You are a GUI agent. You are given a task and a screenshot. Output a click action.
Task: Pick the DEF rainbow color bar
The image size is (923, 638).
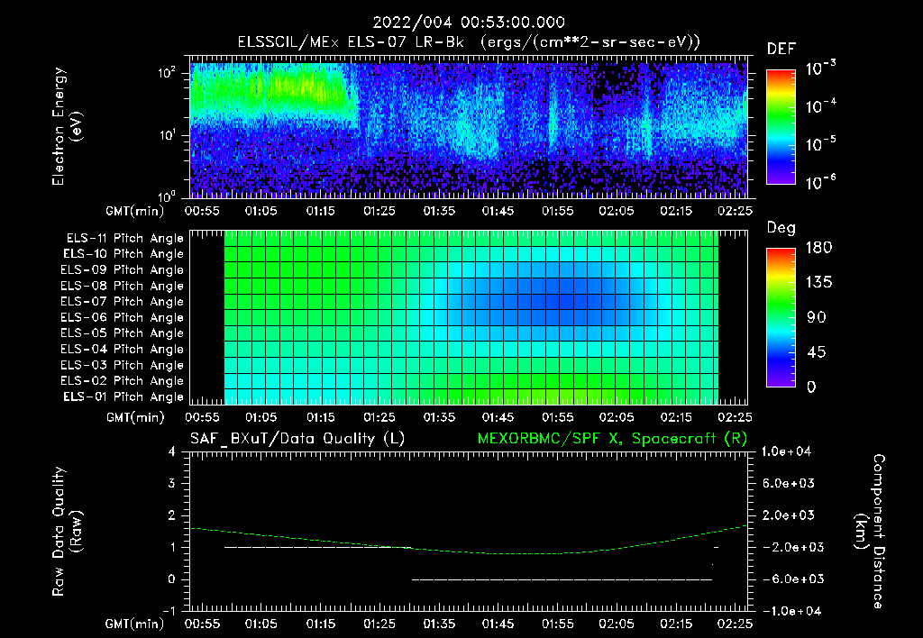click(781, 127)
